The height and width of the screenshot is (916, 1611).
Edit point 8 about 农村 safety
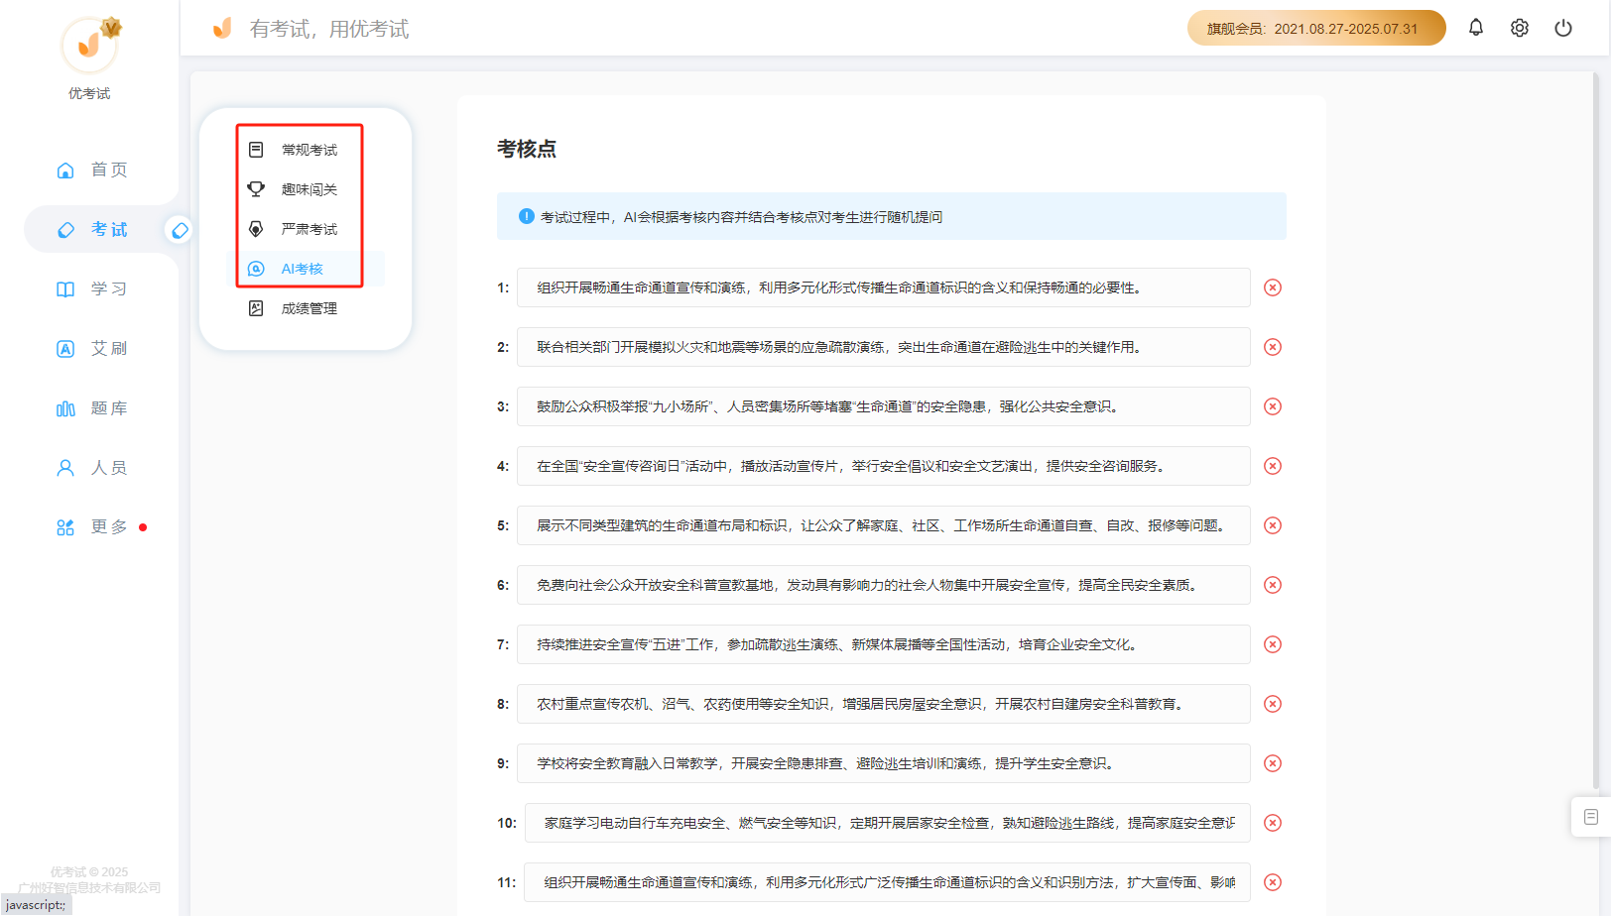[x=883, y=704]
